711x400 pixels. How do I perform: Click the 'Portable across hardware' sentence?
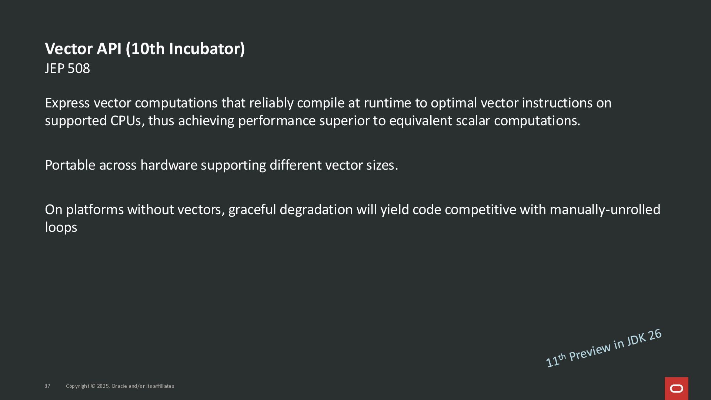point(221,165)
